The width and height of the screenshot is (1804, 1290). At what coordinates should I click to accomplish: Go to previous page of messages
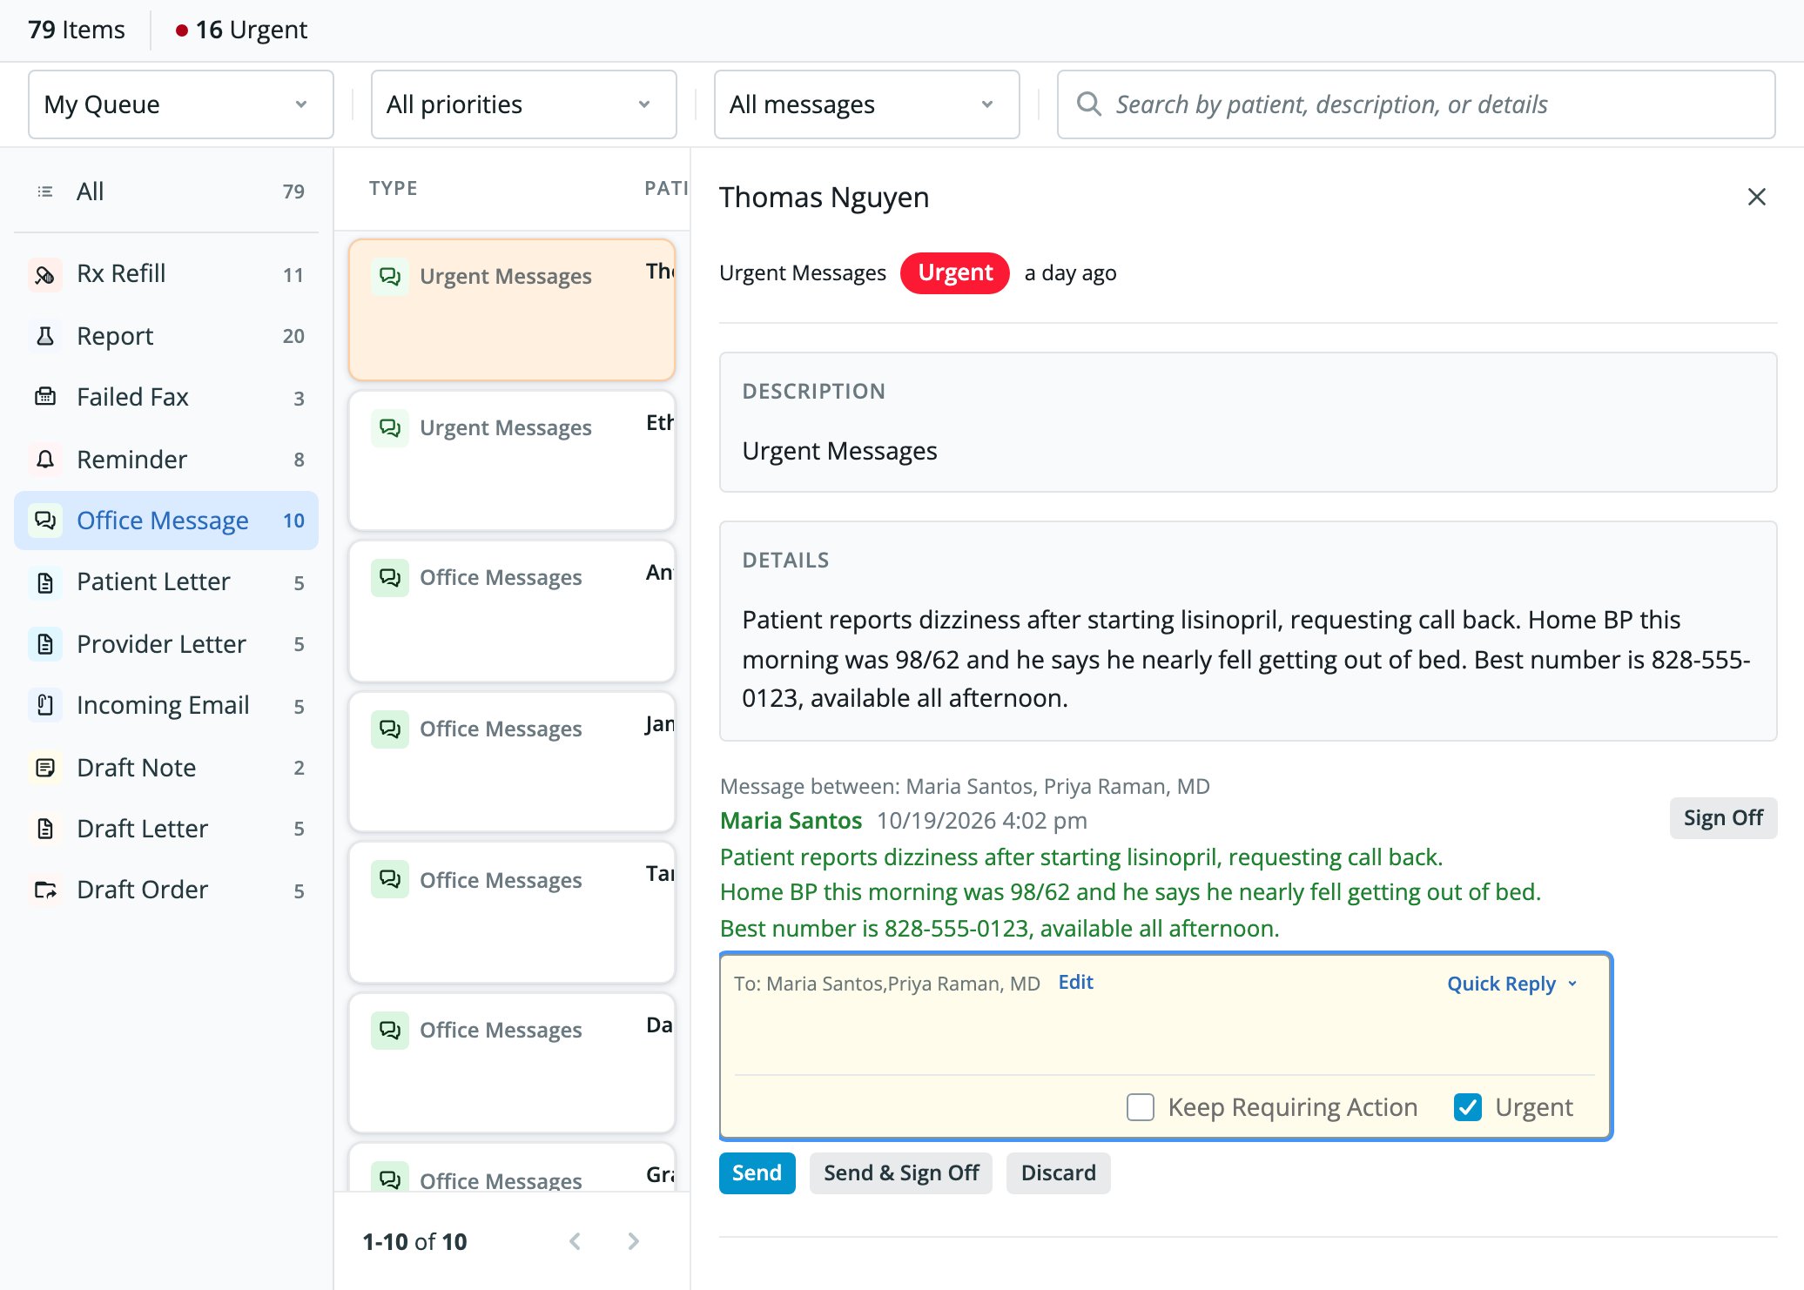[x=575, y=1241]
